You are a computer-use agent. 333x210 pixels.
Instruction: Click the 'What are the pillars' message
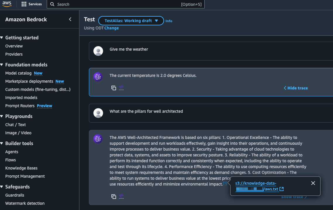pos(146,111)
